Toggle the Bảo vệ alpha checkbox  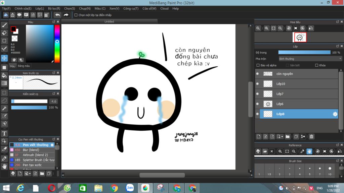click(x=258, y=65)
